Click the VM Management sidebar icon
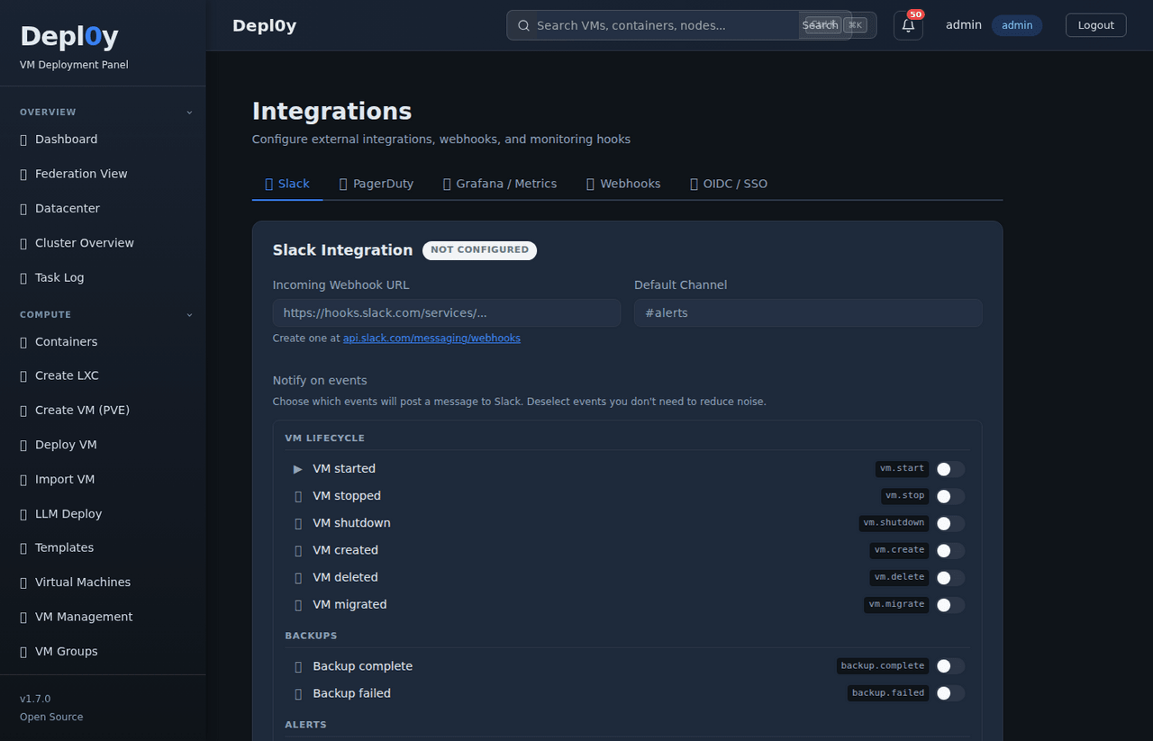This screenshot has width=1153, height=741. click(x=23, y=618)
